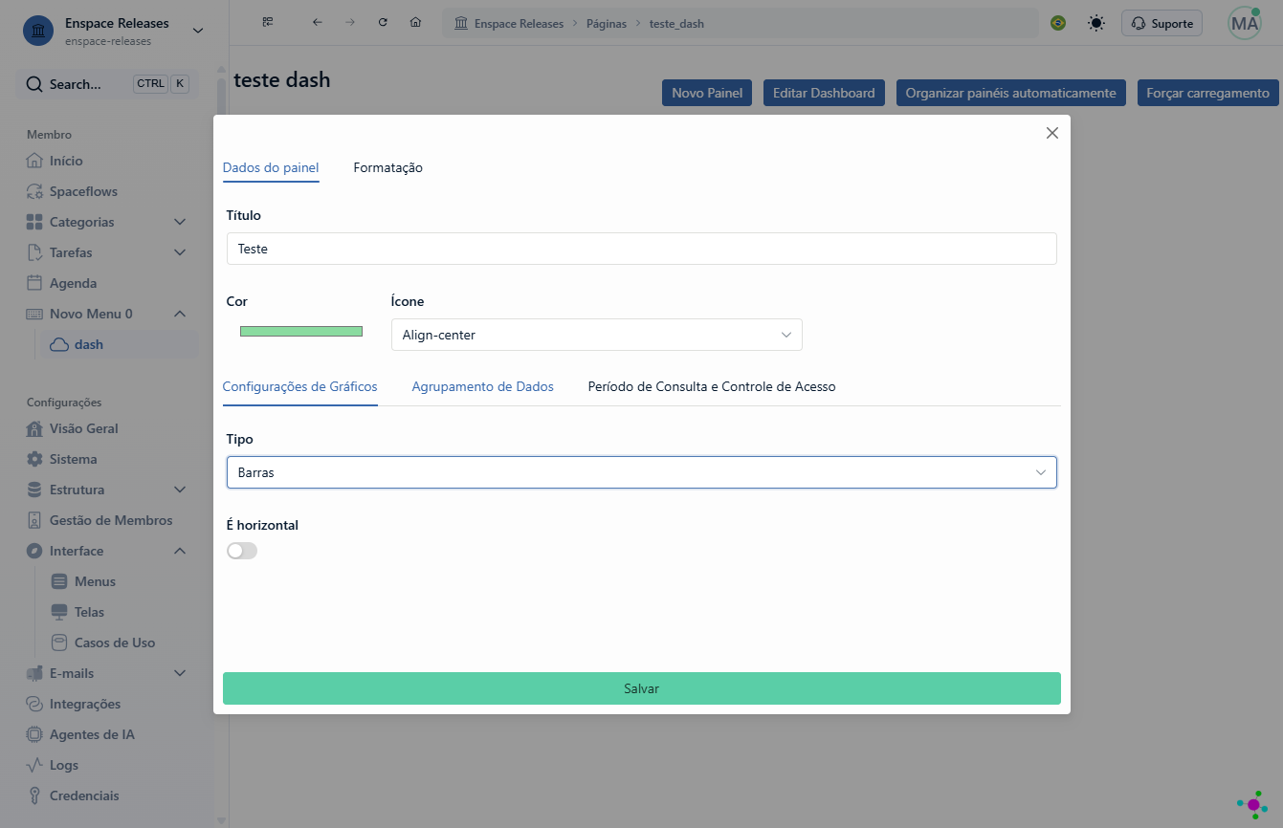The image size is (1283, 828).
Task: Select the Configurações de Gráficos tab
Action: [x=299, y=386]
